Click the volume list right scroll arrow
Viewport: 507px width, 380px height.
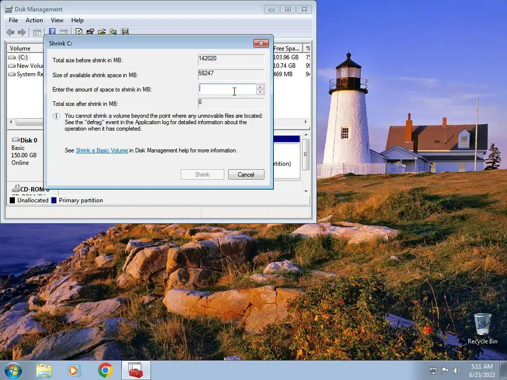tap(305, 122)
